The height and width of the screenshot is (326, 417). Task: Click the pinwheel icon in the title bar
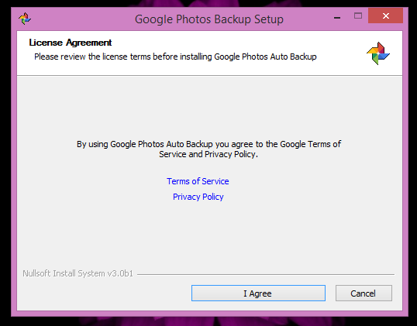[25, 19]
